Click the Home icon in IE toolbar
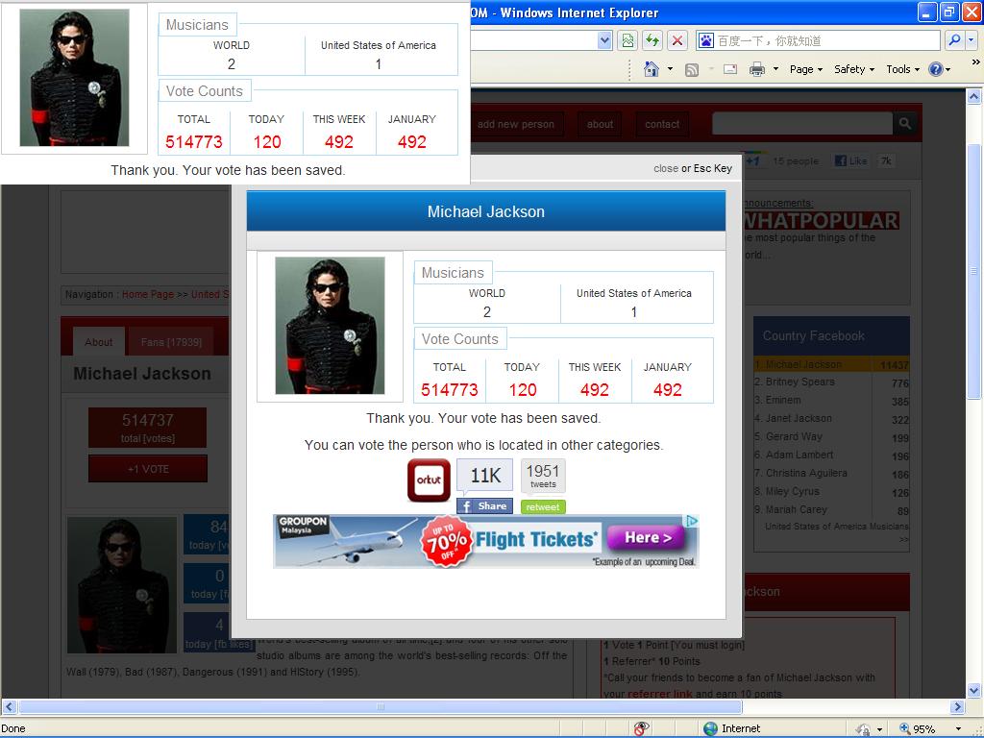This screenshot has height=738, width=984. point(652,69)
